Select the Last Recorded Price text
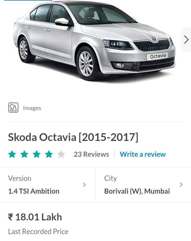This screenshot has width=191, height=241. (x=38, y=231)
